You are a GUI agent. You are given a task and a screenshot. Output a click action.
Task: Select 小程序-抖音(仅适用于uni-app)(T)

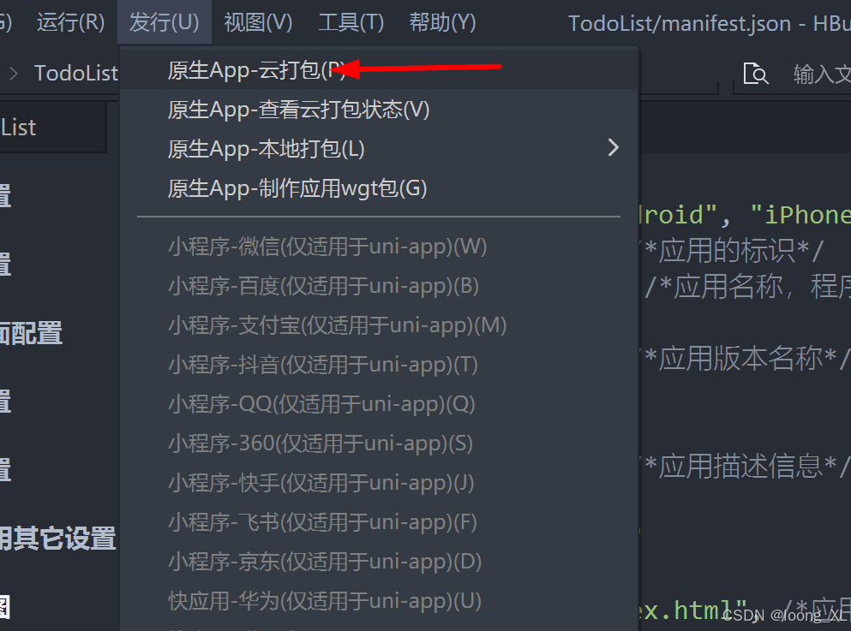(x=379, y=364)
